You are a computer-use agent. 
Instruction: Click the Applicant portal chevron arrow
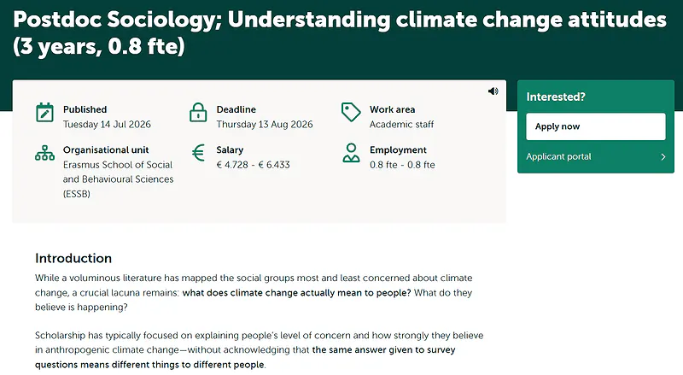[x=663, y=157]
